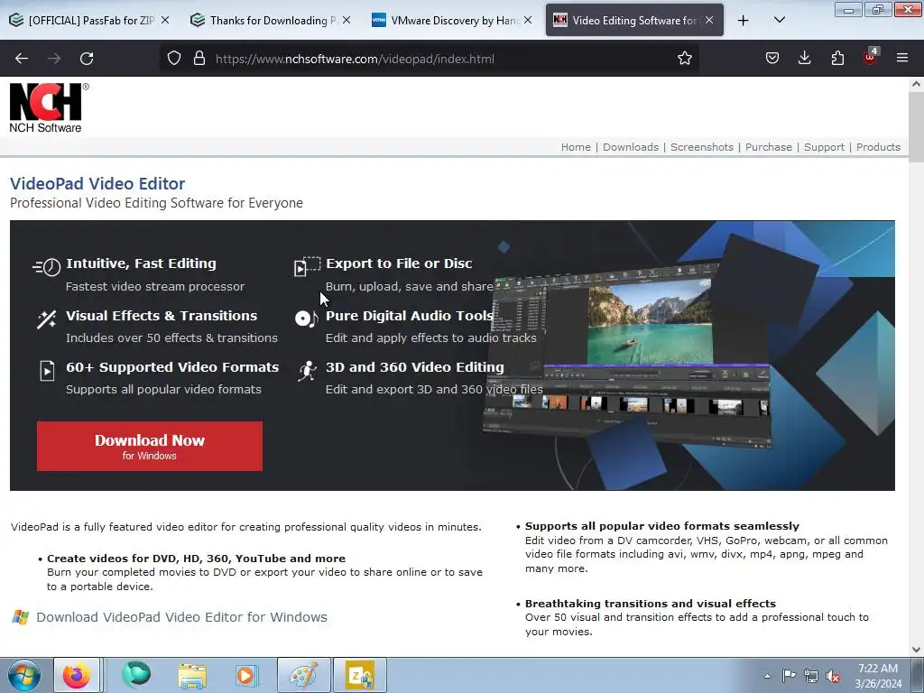Click the padlock site security icon
The height and width of the screenshot is (693, 924).
click(199, 59)
